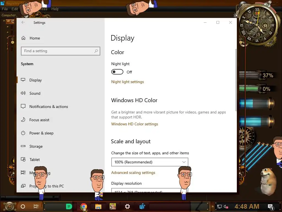Click the 37% gauge widget
282x212 pixels.
pos(256,75)
